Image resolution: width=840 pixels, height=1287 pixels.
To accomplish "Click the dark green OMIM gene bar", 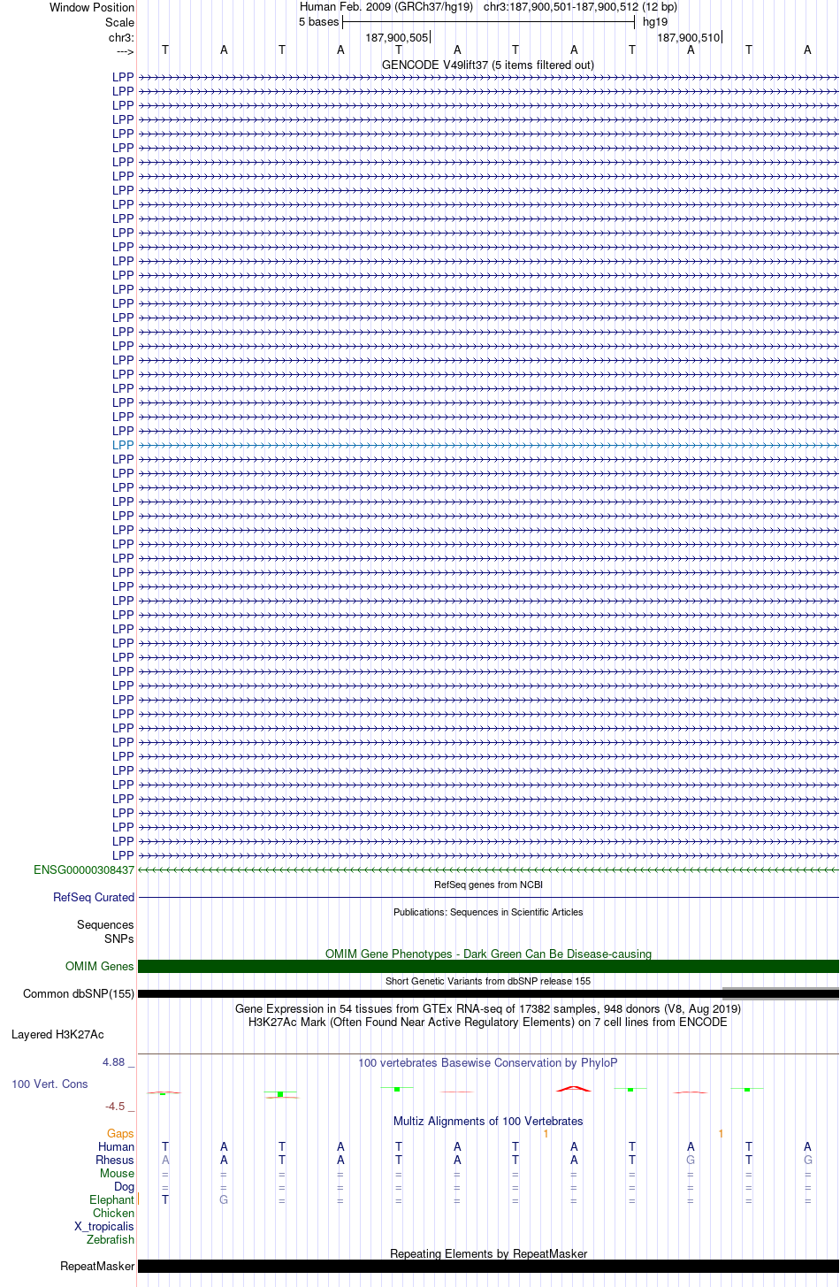I will (488, 966).
